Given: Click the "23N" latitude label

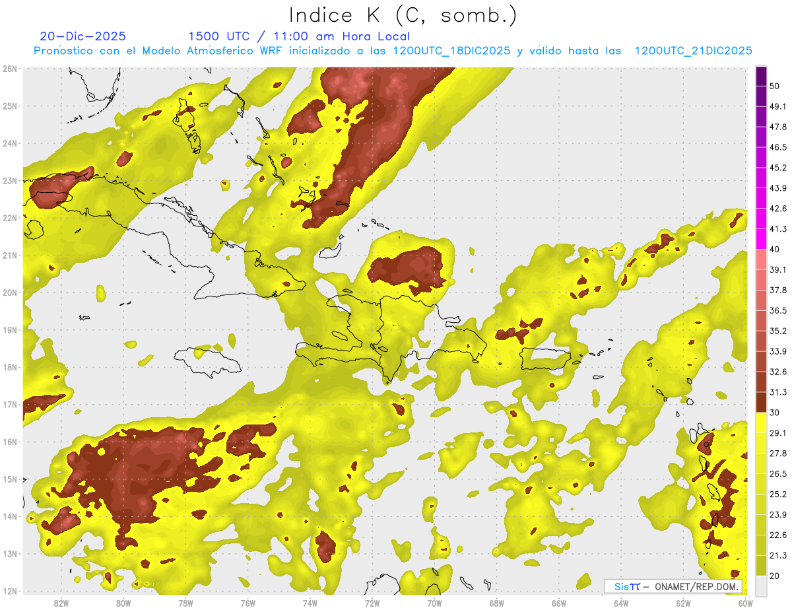Looking at the screenshot, I should (x=11, y=180).
